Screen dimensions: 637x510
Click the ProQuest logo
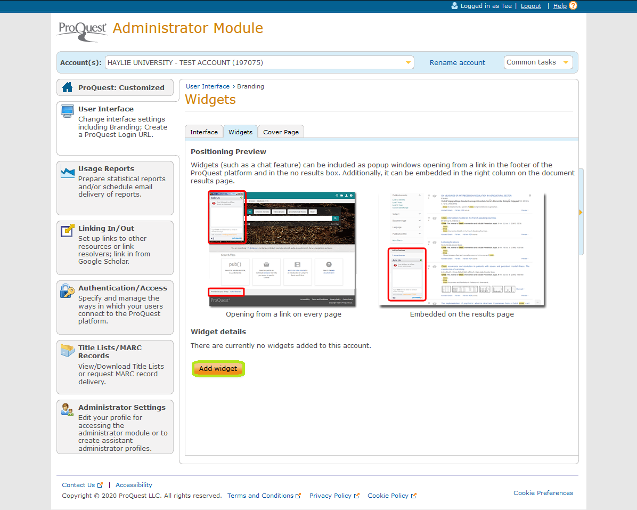pyautogui.click(x=83, y=31)
